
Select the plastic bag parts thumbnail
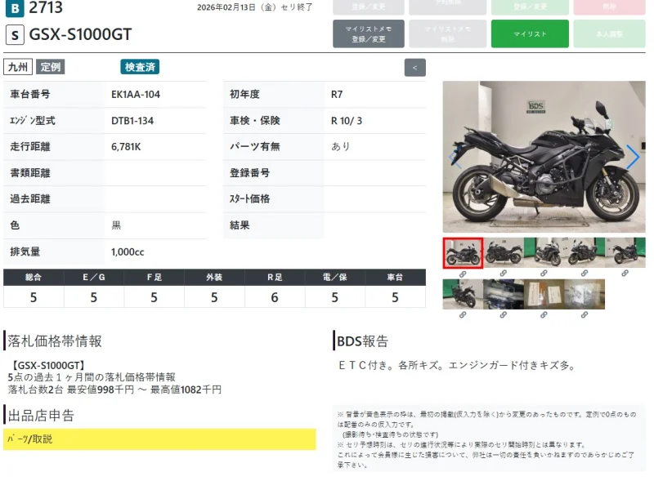(585, 294)
